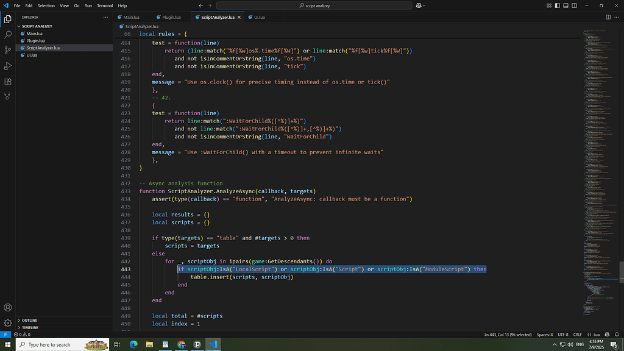Open the Manage gear icon
This screenshot has width=624, height=351.
click(8, 323)
